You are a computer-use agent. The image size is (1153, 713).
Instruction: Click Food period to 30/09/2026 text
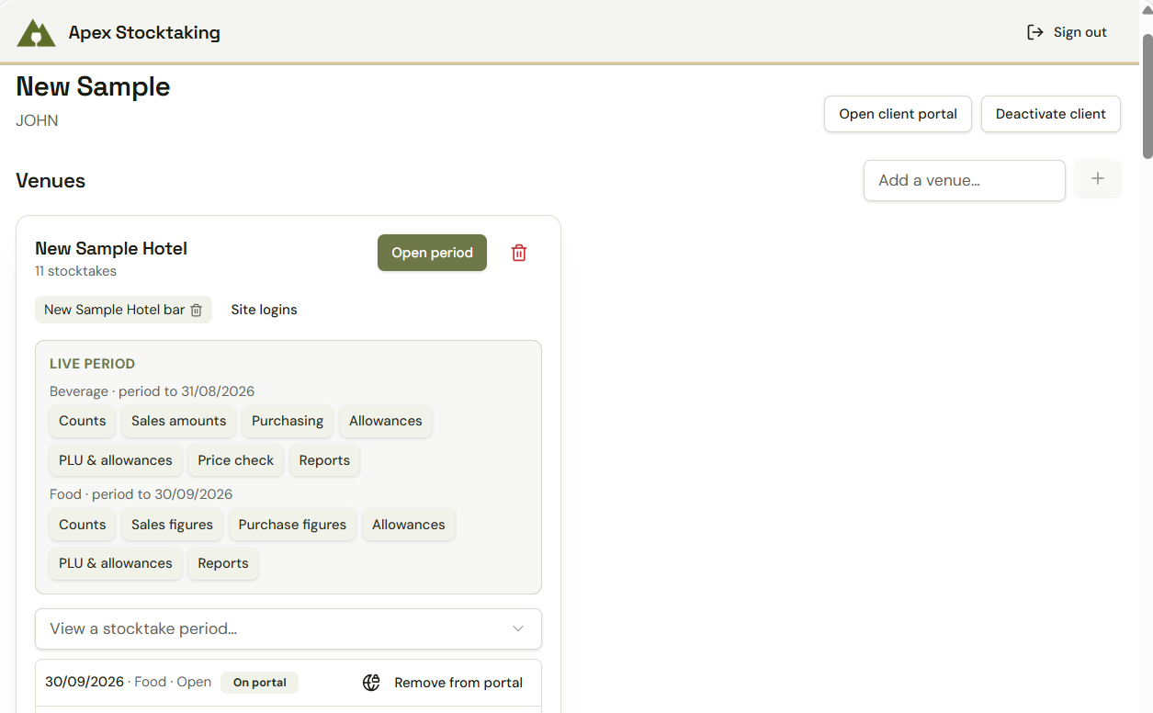[x=141, y=494]
